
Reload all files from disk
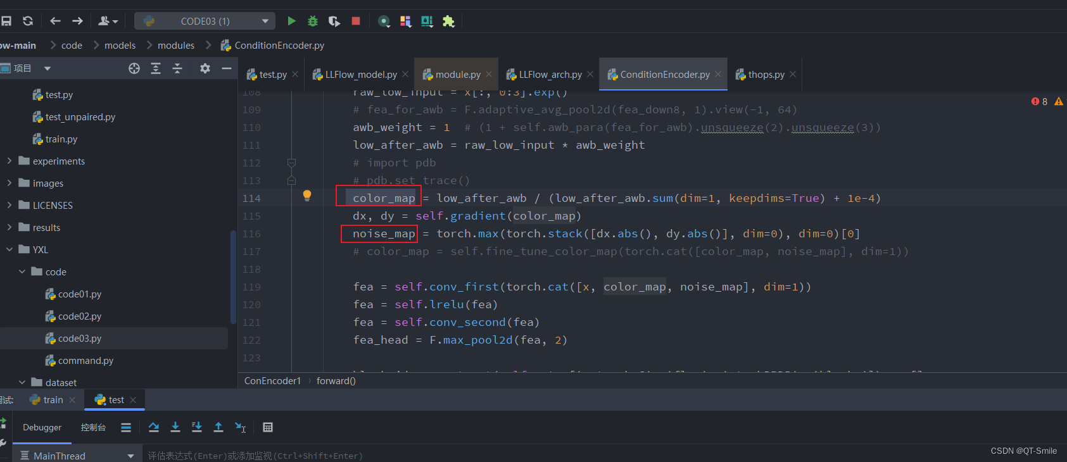(28, 21)
